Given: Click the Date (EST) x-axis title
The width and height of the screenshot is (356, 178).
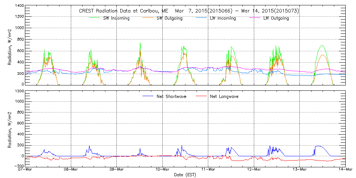Looking at the screenshot, I should point(185,175).
